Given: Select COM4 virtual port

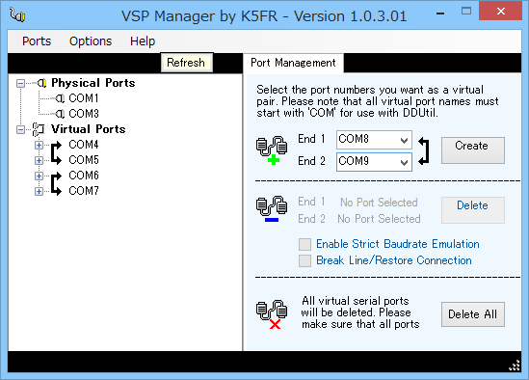Looking at the screenshot, I should click(84, 145).
